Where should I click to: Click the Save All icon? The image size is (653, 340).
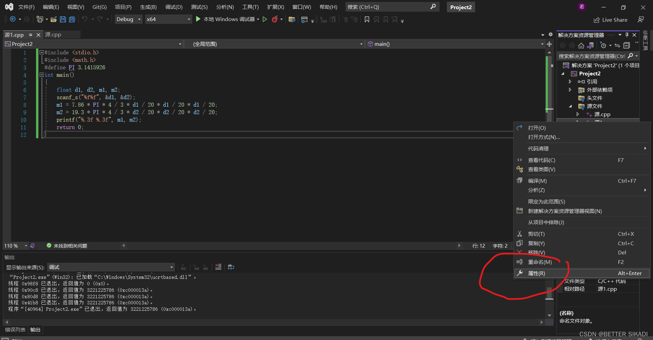pos(72,19)
